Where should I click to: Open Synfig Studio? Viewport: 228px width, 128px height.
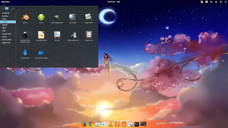[x=25, y=54]
